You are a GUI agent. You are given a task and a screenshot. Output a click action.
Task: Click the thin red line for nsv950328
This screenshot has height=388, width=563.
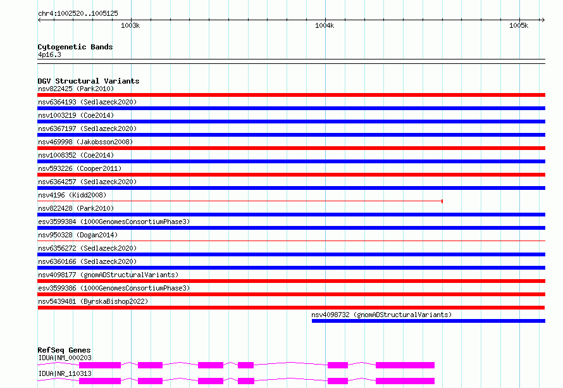coord(291,241)
